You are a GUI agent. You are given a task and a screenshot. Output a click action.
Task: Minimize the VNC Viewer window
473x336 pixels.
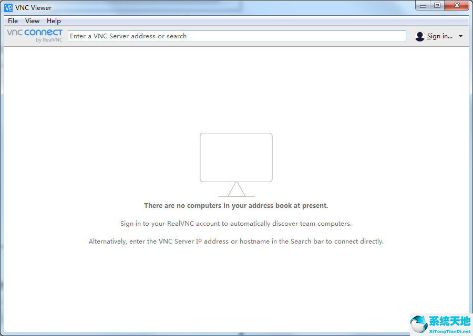tap(424, 5)
